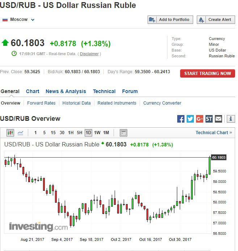Select the 1H timeframe
The height and width of the screenshot is (251, 238).
tap(71, 133)
